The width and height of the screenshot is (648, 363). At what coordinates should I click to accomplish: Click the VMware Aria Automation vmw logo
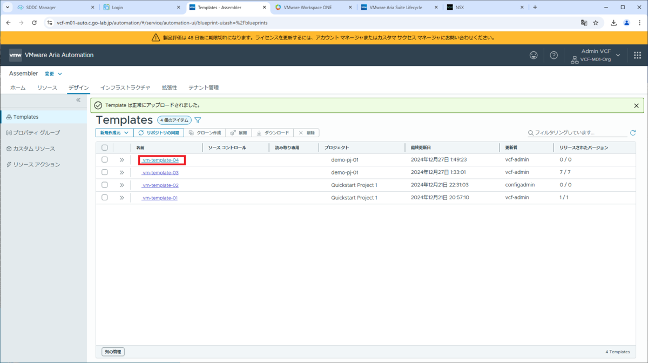pos(16,55)
